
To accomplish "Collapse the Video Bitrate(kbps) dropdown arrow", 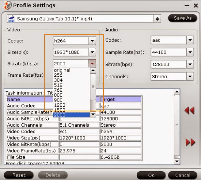I will pos(92,64).
